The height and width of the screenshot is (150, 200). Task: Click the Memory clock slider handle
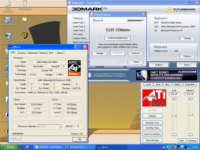(x=190, y=114)
